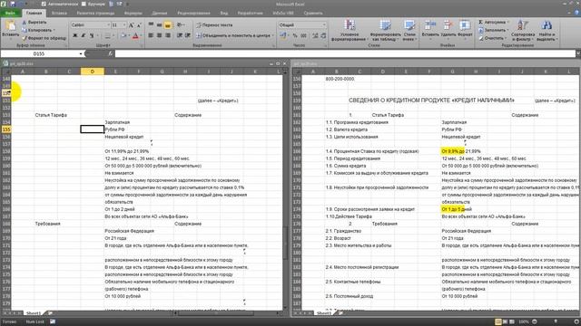Screen dimensions: 581x326
Task: Decrease font size with the small A icon
Action: click(x=139, y=25)
